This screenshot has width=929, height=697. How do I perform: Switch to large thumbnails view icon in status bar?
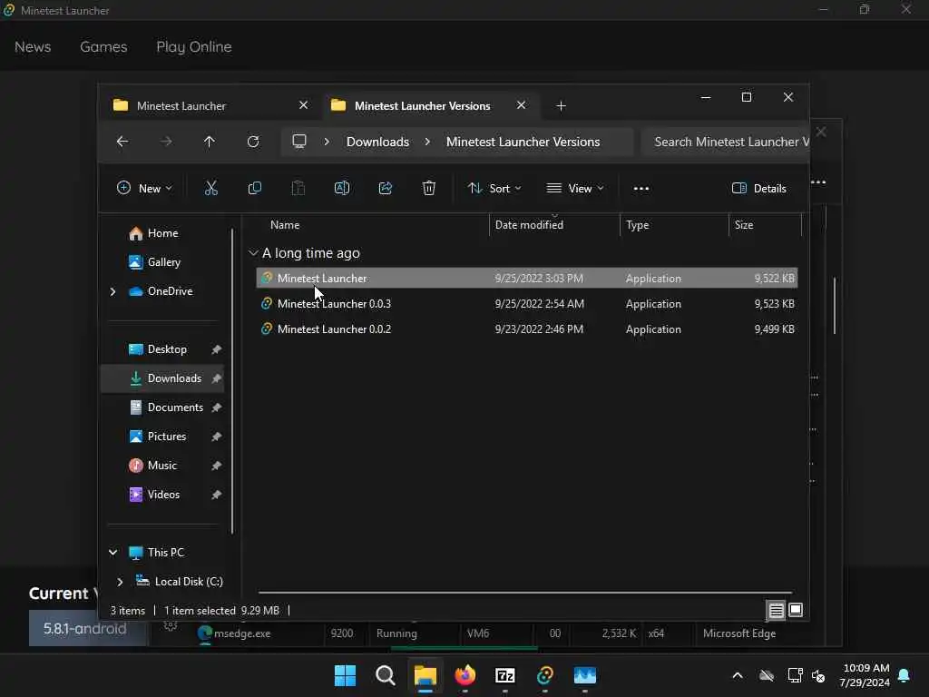point(796,610)
